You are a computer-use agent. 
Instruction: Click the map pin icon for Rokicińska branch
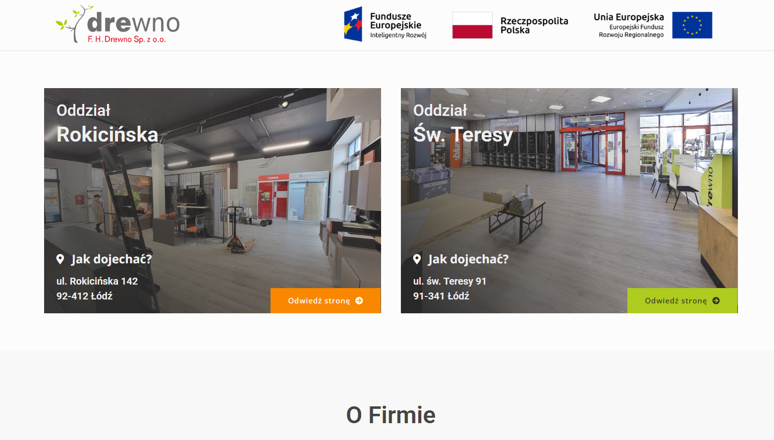[x=60, y=259]
